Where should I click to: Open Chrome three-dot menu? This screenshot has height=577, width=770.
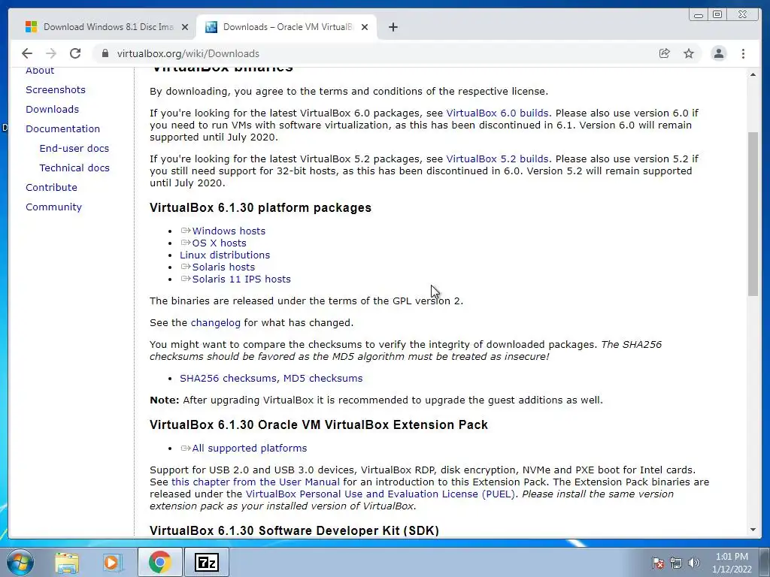pos(743,53)
